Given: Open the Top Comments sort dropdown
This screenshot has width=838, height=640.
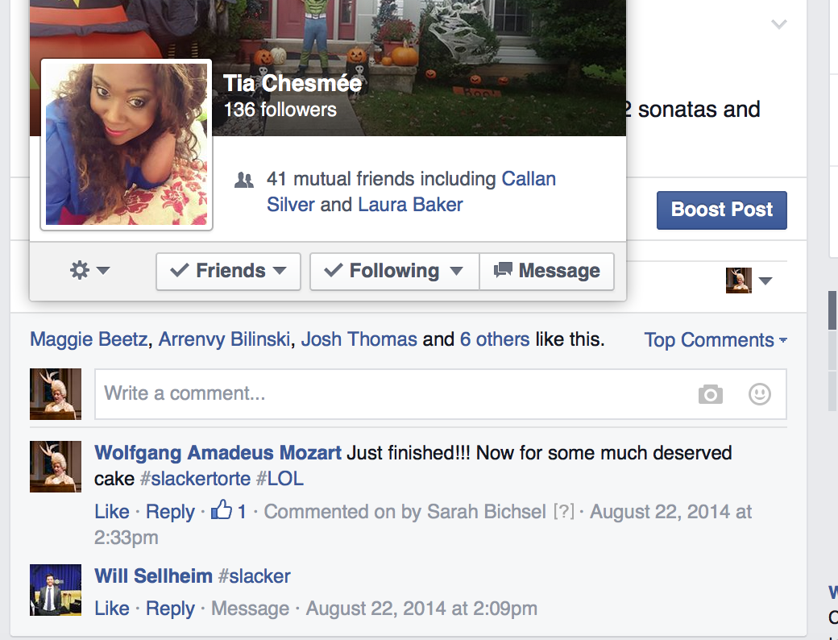Looking at the screenshot, I should click(x=715, y=340).
